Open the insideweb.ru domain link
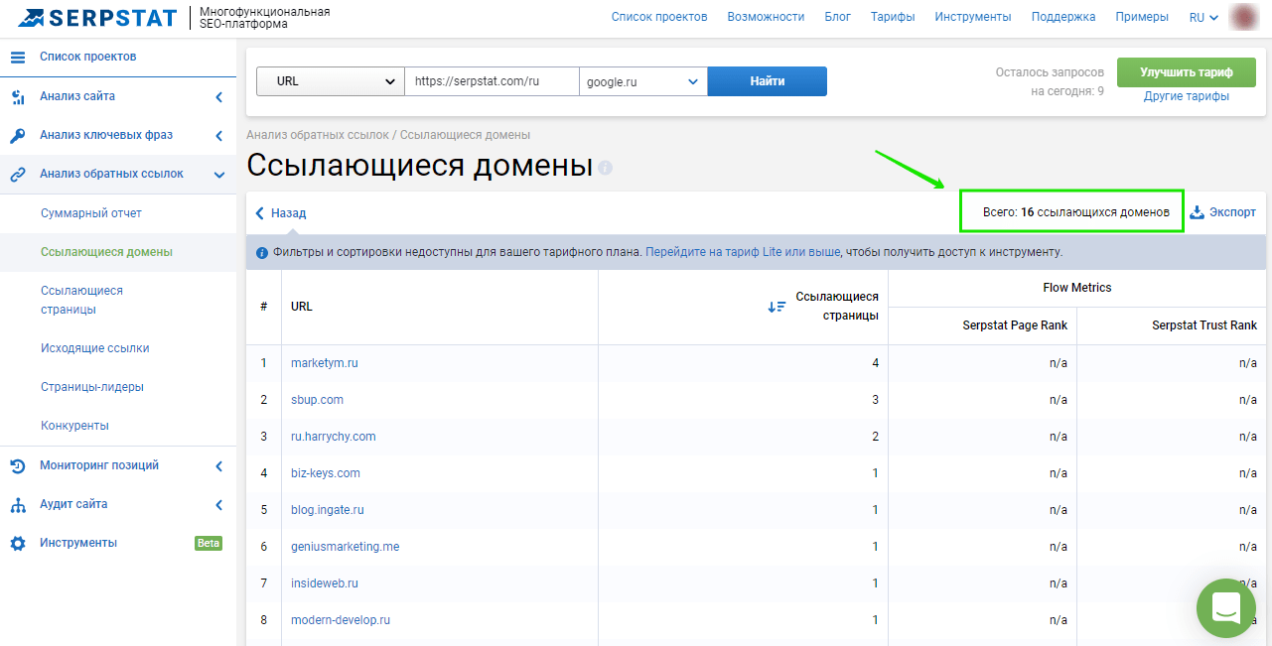1272x646 pixels. pyautogui.click(x=325, y=583)
